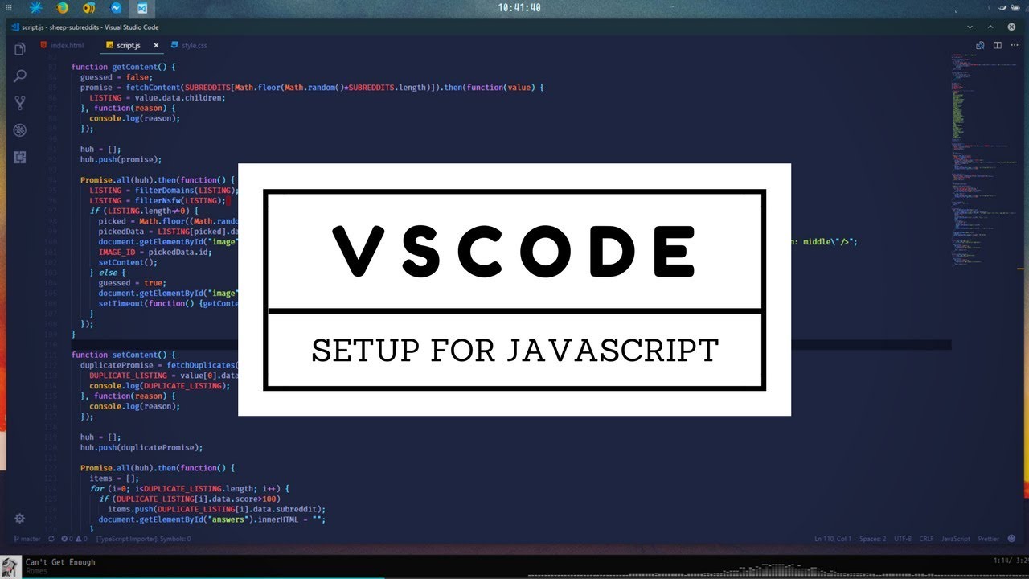Focus the VS Code icon in top panel
This screenshot has height=579, width=1029.
142,8
